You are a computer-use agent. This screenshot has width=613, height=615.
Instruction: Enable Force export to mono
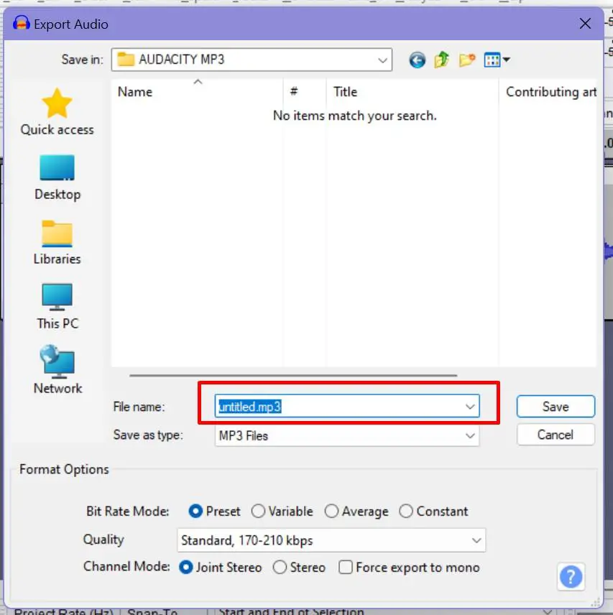409,568
